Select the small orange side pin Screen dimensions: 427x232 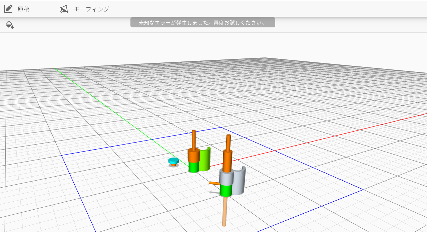coord(214,183)
